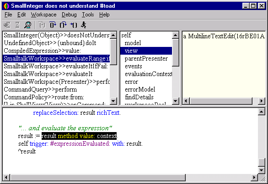Select CommandQuery>>perform stack frame

(x=56, y=89)
